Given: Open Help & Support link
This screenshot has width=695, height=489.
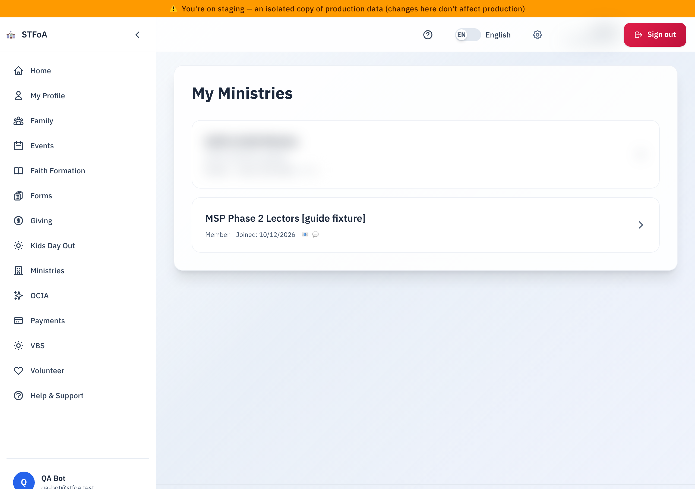Looking at the screenshot, I should click(x=78, y=396).
